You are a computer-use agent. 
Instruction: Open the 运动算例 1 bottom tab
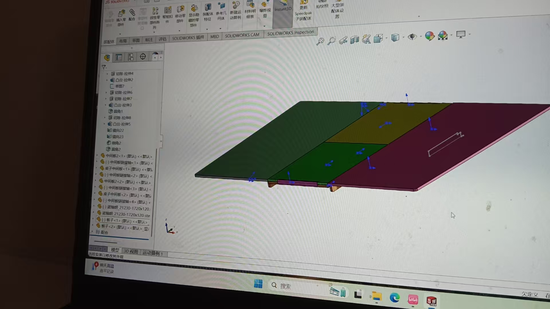152,253
